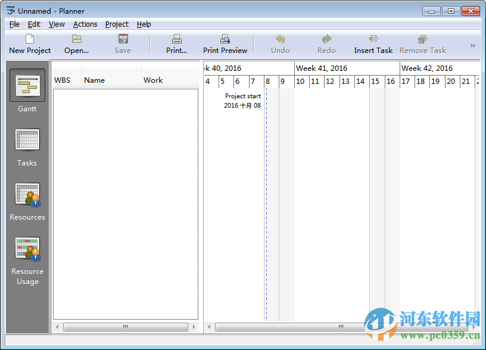Click the Redo toolbar button

pyautogui.click(x=326, y=43)
